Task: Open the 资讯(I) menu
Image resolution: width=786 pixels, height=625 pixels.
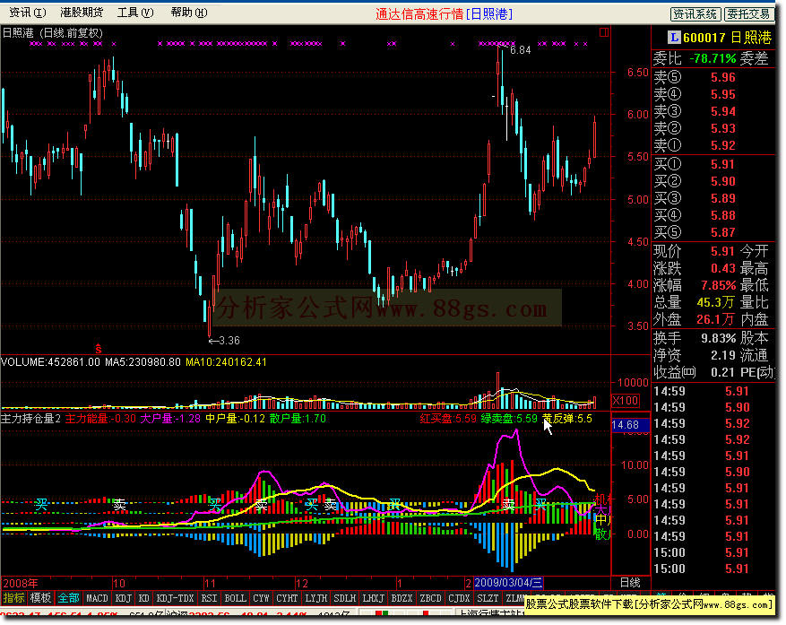Action: point(28,13)
